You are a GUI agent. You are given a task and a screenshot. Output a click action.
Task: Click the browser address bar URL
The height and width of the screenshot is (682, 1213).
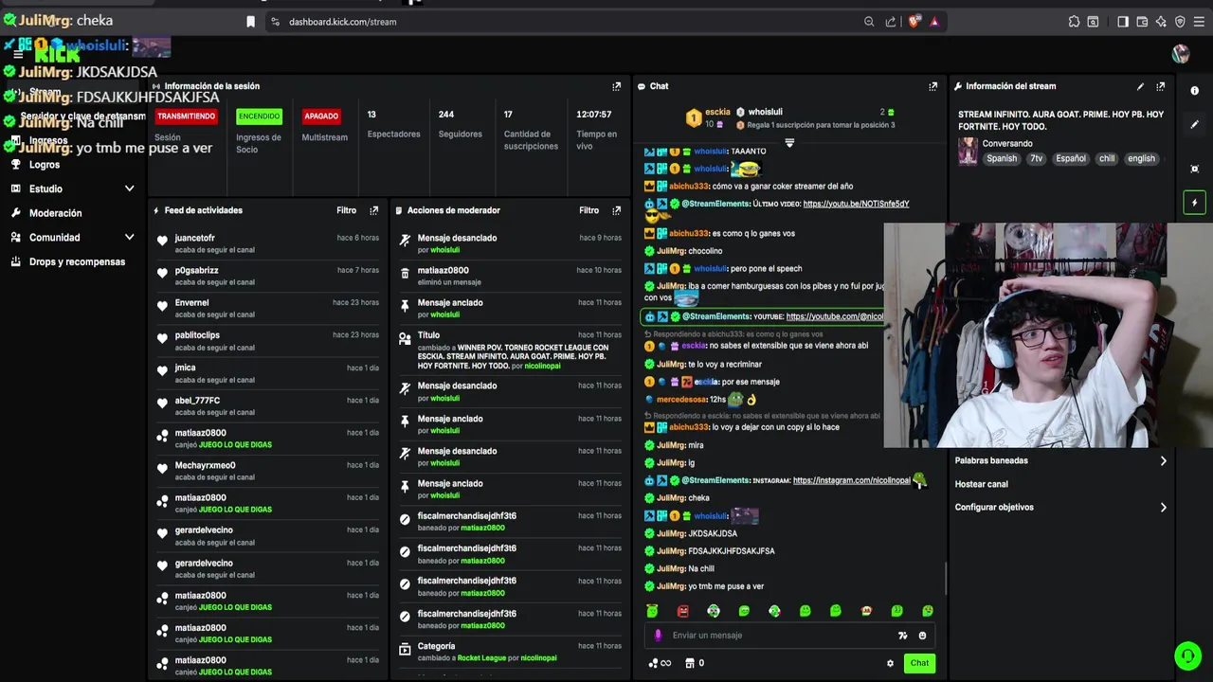342,22
